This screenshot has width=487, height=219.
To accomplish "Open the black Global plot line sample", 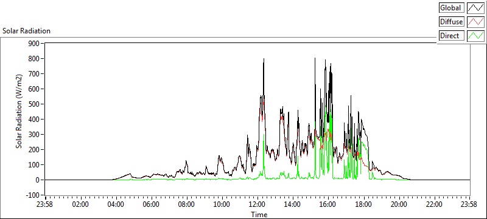I will click(x=476, y=7).
